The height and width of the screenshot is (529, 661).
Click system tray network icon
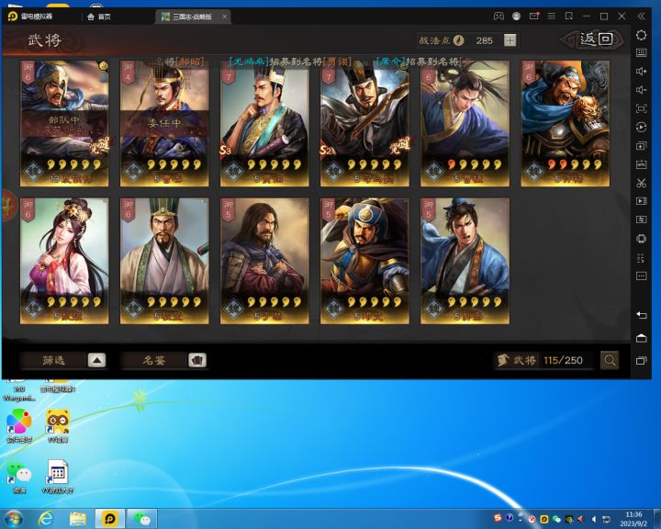(x=606, y=519)
